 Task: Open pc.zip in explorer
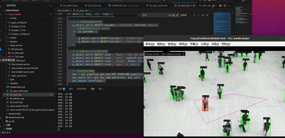[11, 121]
